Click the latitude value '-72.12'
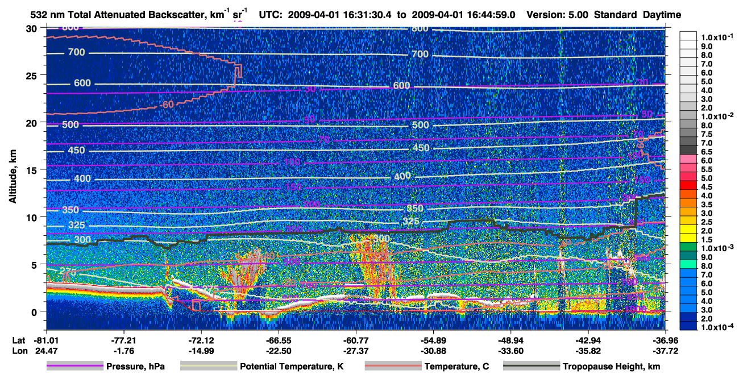The image size is (739, 379). [x=201, y=340]
